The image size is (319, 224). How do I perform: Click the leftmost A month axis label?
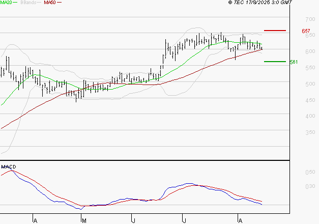(35, 220)
